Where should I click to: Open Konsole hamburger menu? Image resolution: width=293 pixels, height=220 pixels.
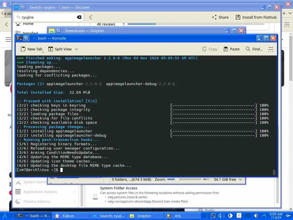click(x=271, y=49)
